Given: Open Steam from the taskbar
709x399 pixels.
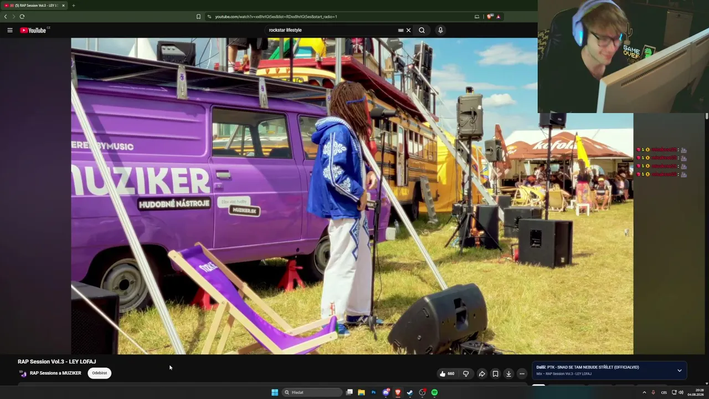Looking at the screenshot, I should 410,392.
